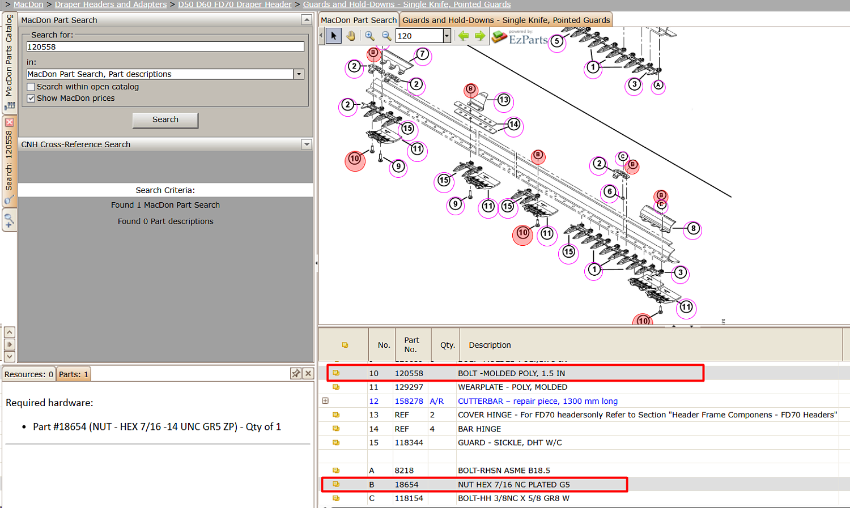The image size is (850, 508).
Task: Select the WEARPLATE - POLY, MOLDED description
Action: 512,387
